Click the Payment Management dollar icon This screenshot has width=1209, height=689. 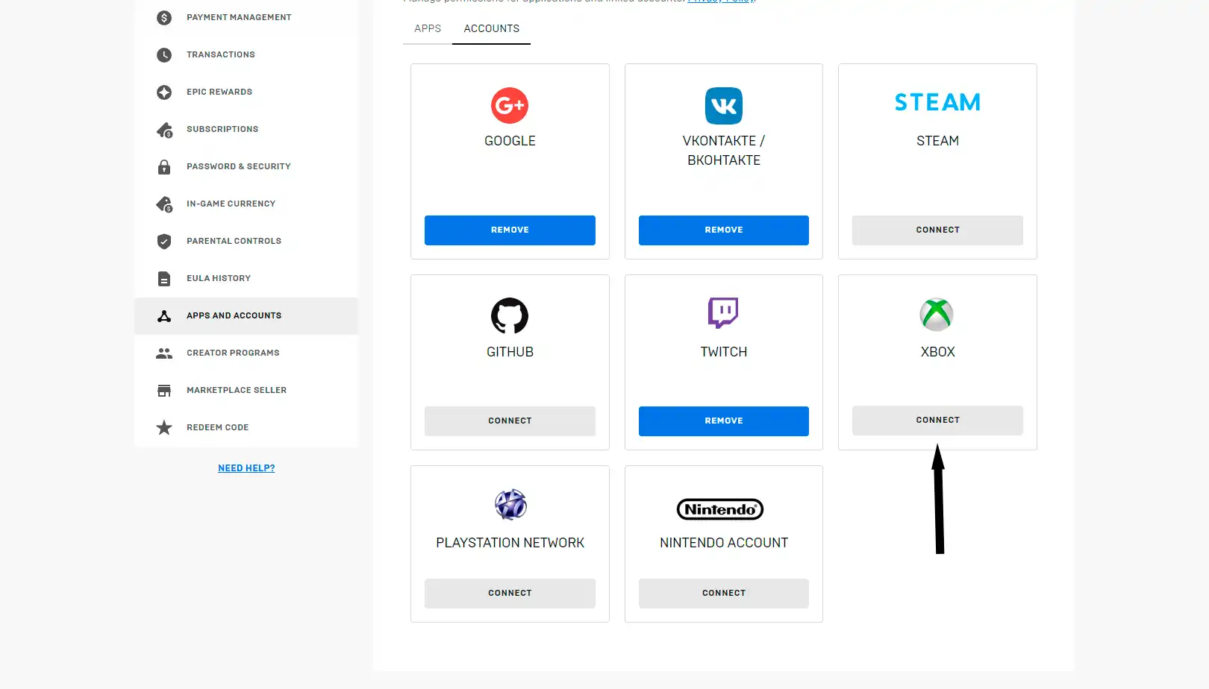coord(164,17)
